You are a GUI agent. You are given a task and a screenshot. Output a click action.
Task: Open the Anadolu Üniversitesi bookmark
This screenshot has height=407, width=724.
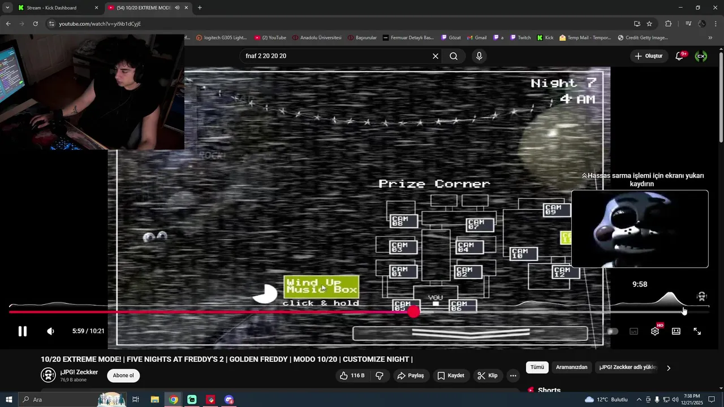[x=317, y=38]
